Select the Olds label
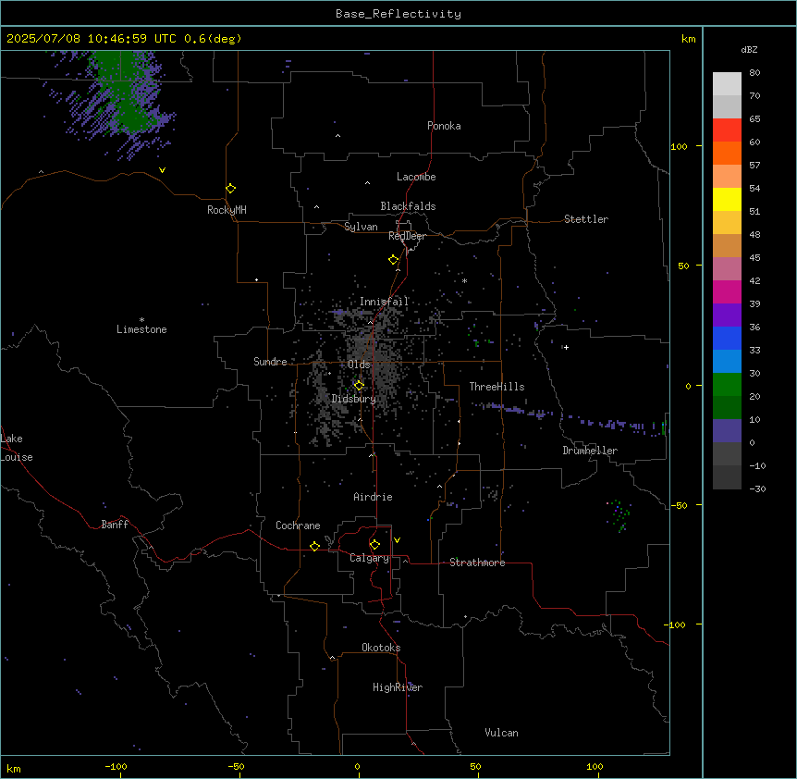 (359, 365)
